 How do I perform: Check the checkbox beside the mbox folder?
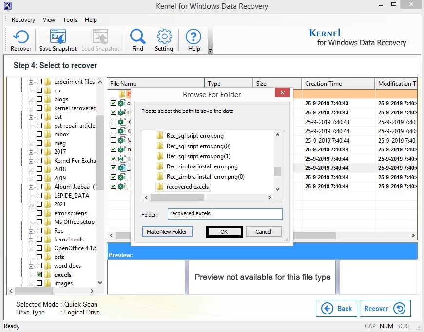(x=39, y=134)
